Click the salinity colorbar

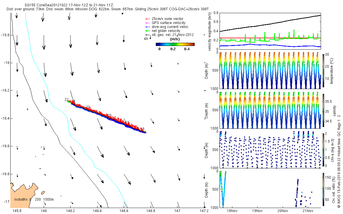[323, 111]
